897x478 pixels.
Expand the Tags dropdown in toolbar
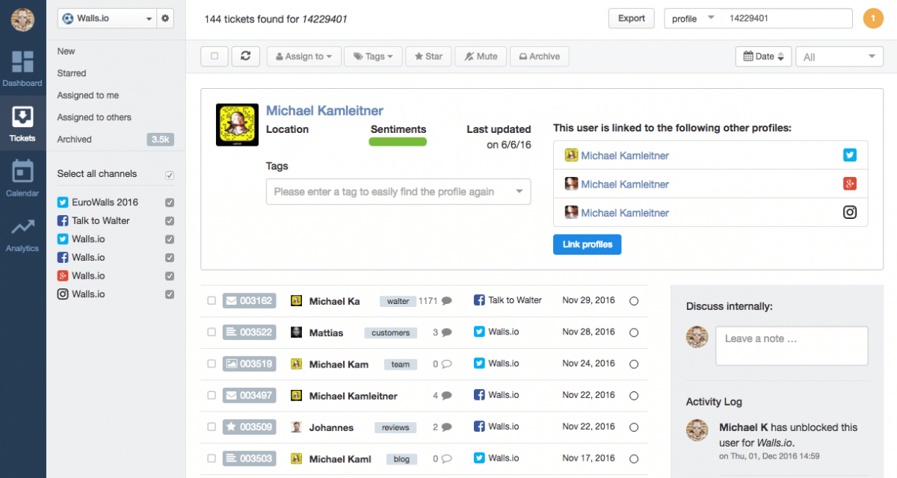click(373, 57)
